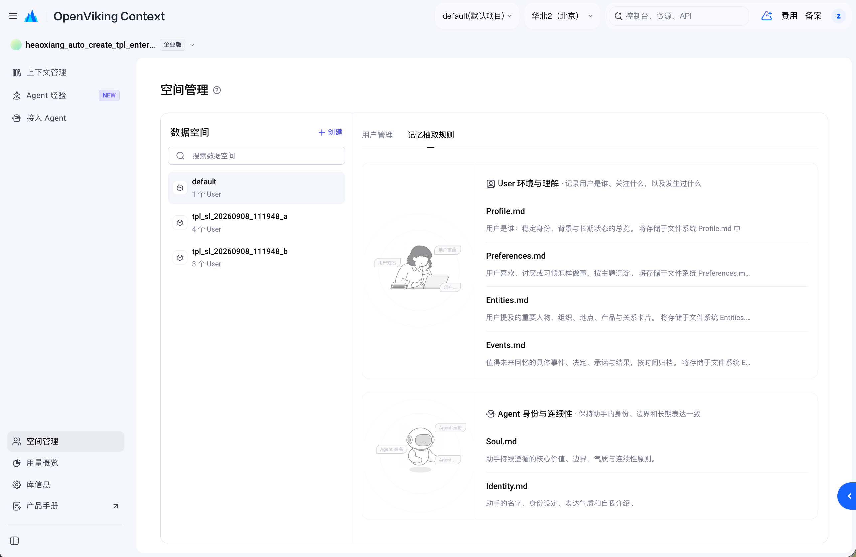The height and width of the screenshot is (557, 856).
Task: Click the search magnifier icon in header
Action: (618, 16)
